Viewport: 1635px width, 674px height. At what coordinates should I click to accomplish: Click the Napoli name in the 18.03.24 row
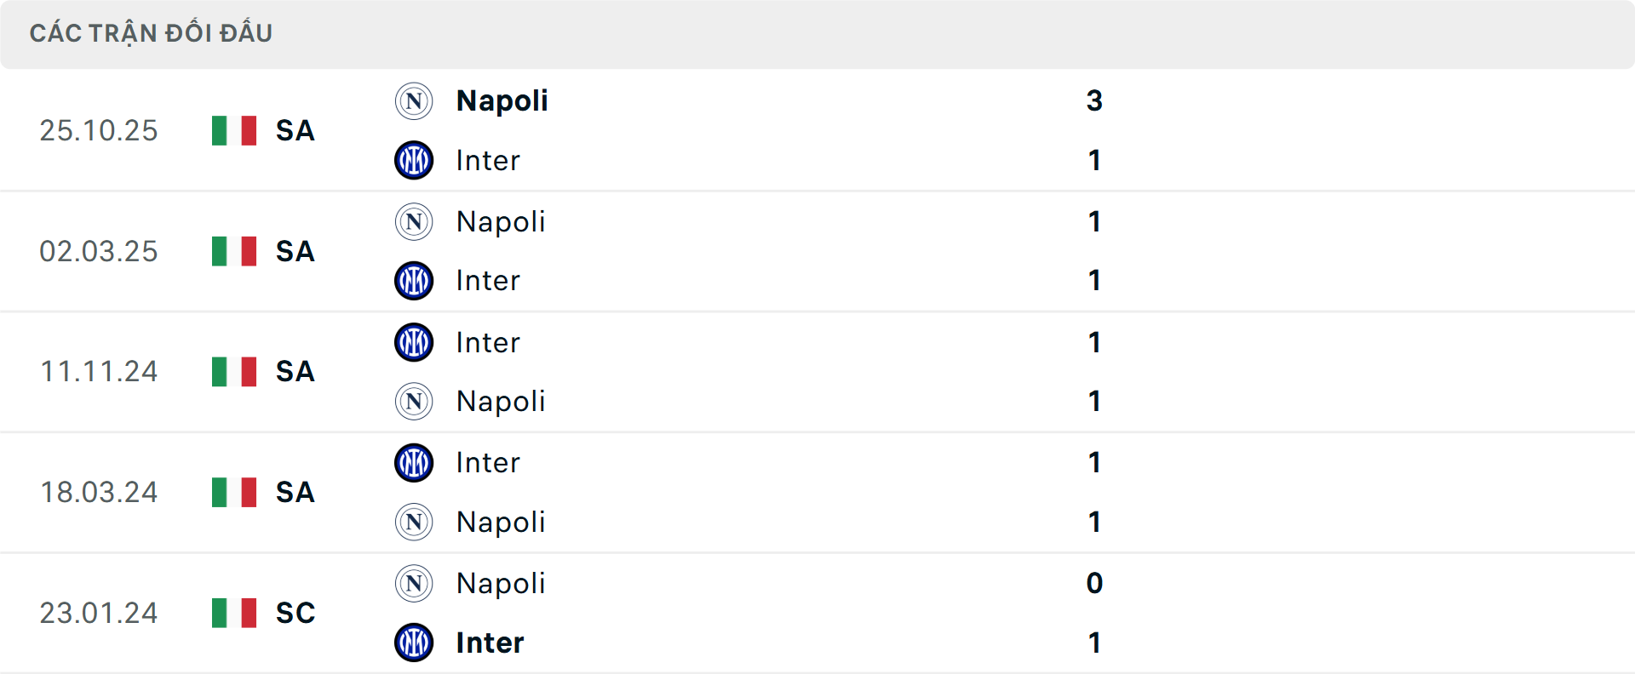(x=502, y=523)
